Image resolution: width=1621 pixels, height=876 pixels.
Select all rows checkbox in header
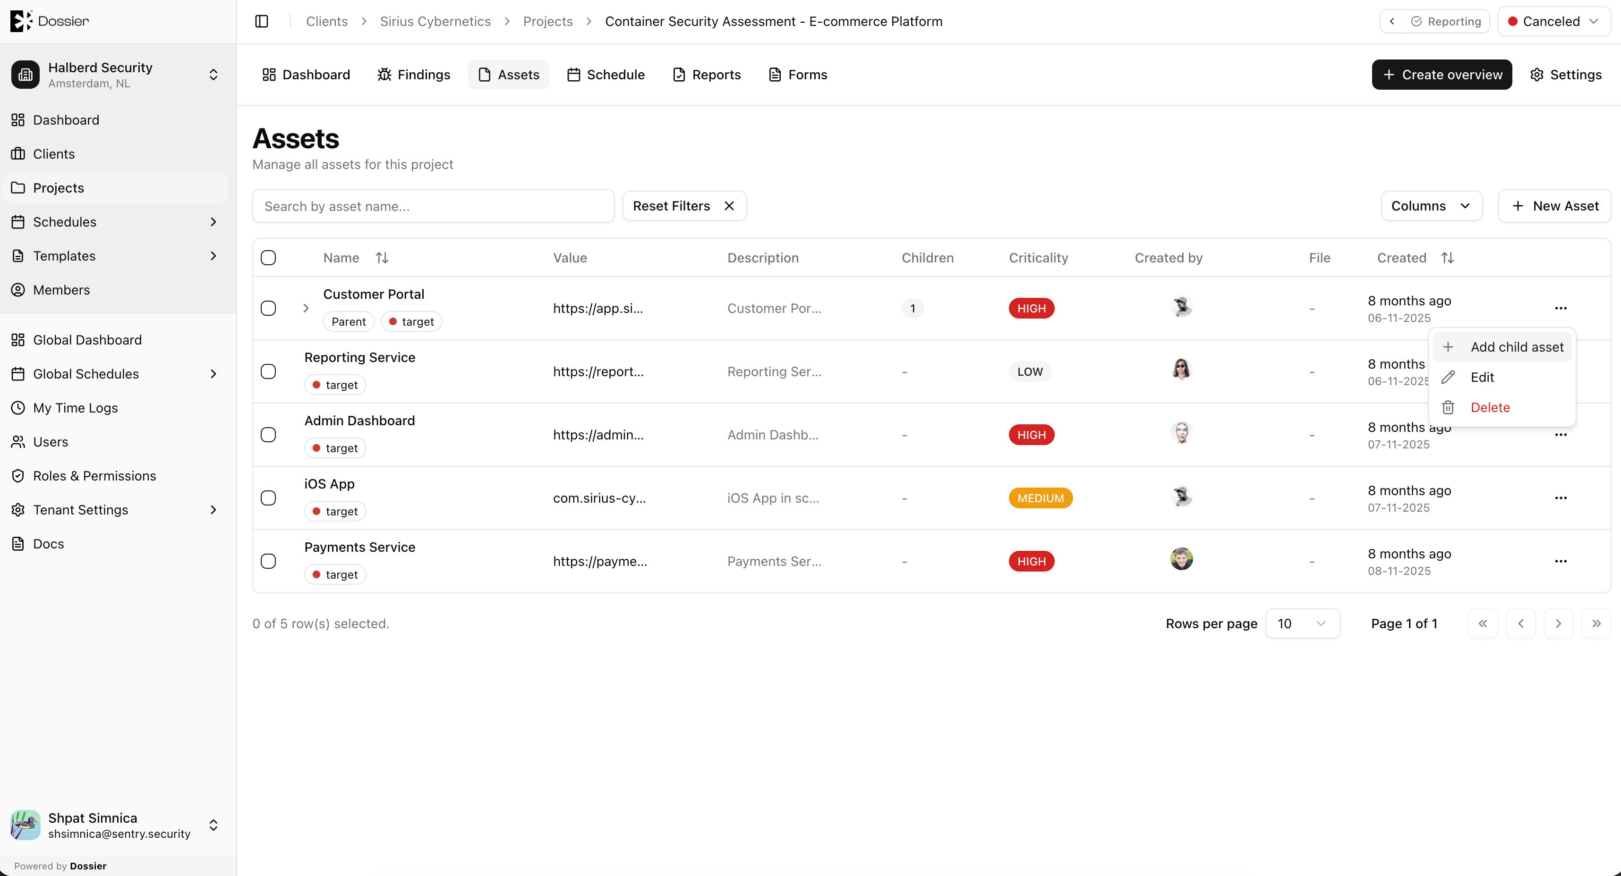(x=268, y=258)
